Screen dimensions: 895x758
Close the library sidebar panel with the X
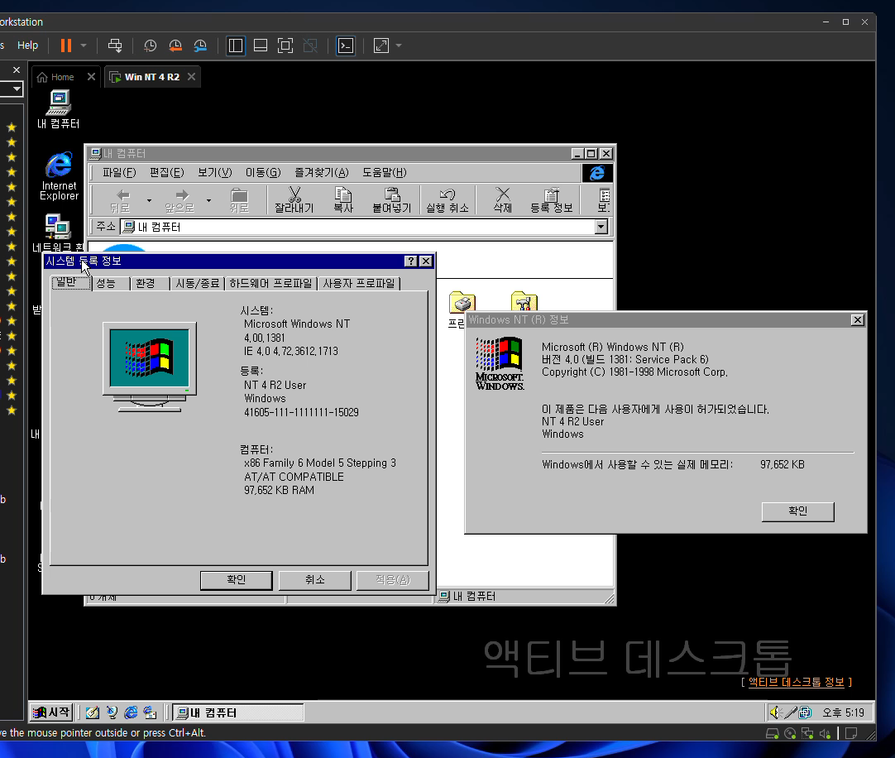(x=17, y=70)
